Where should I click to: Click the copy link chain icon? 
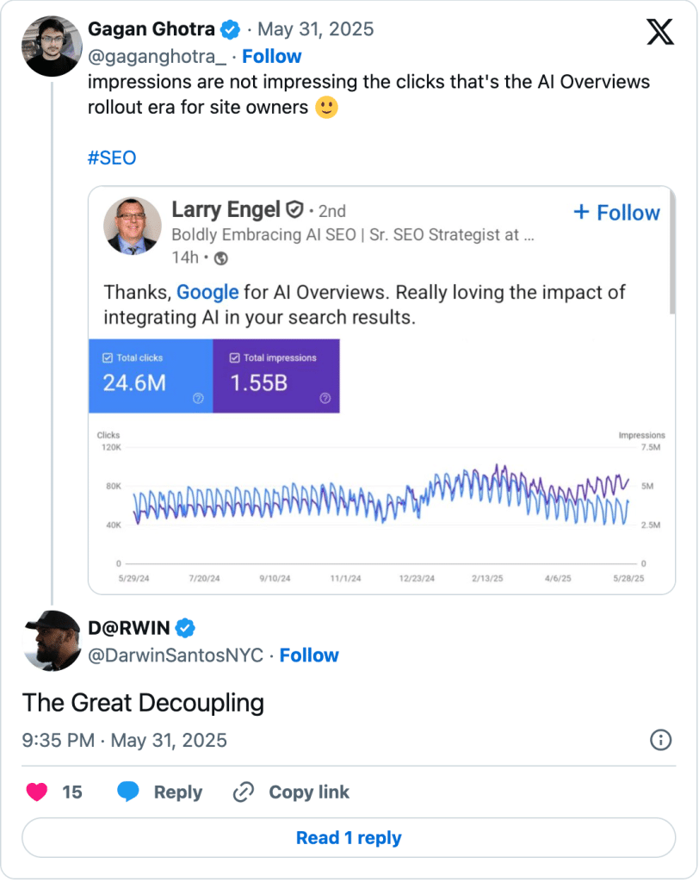(244, 792)
